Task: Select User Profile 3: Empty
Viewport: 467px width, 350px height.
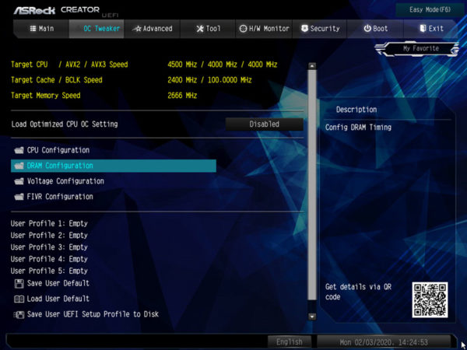Action: pos(49,247)
